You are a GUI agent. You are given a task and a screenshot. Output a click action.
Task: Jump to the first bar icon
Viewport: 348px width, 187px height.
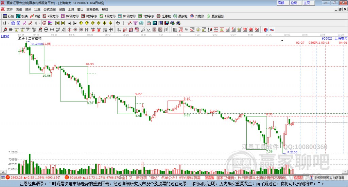(x=57, y=23)
